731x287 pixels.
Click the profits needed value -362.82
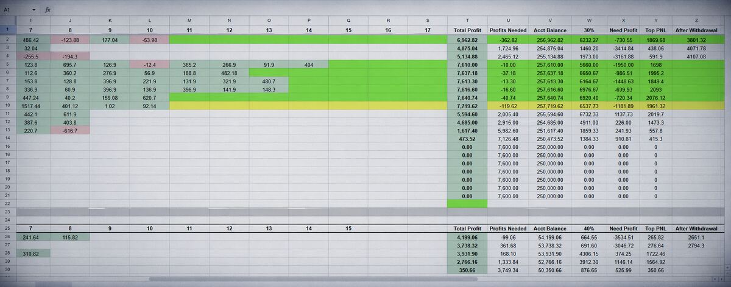509,40
